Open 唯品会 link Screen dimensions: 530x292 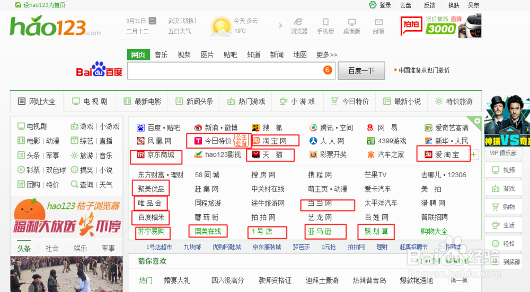150,203
